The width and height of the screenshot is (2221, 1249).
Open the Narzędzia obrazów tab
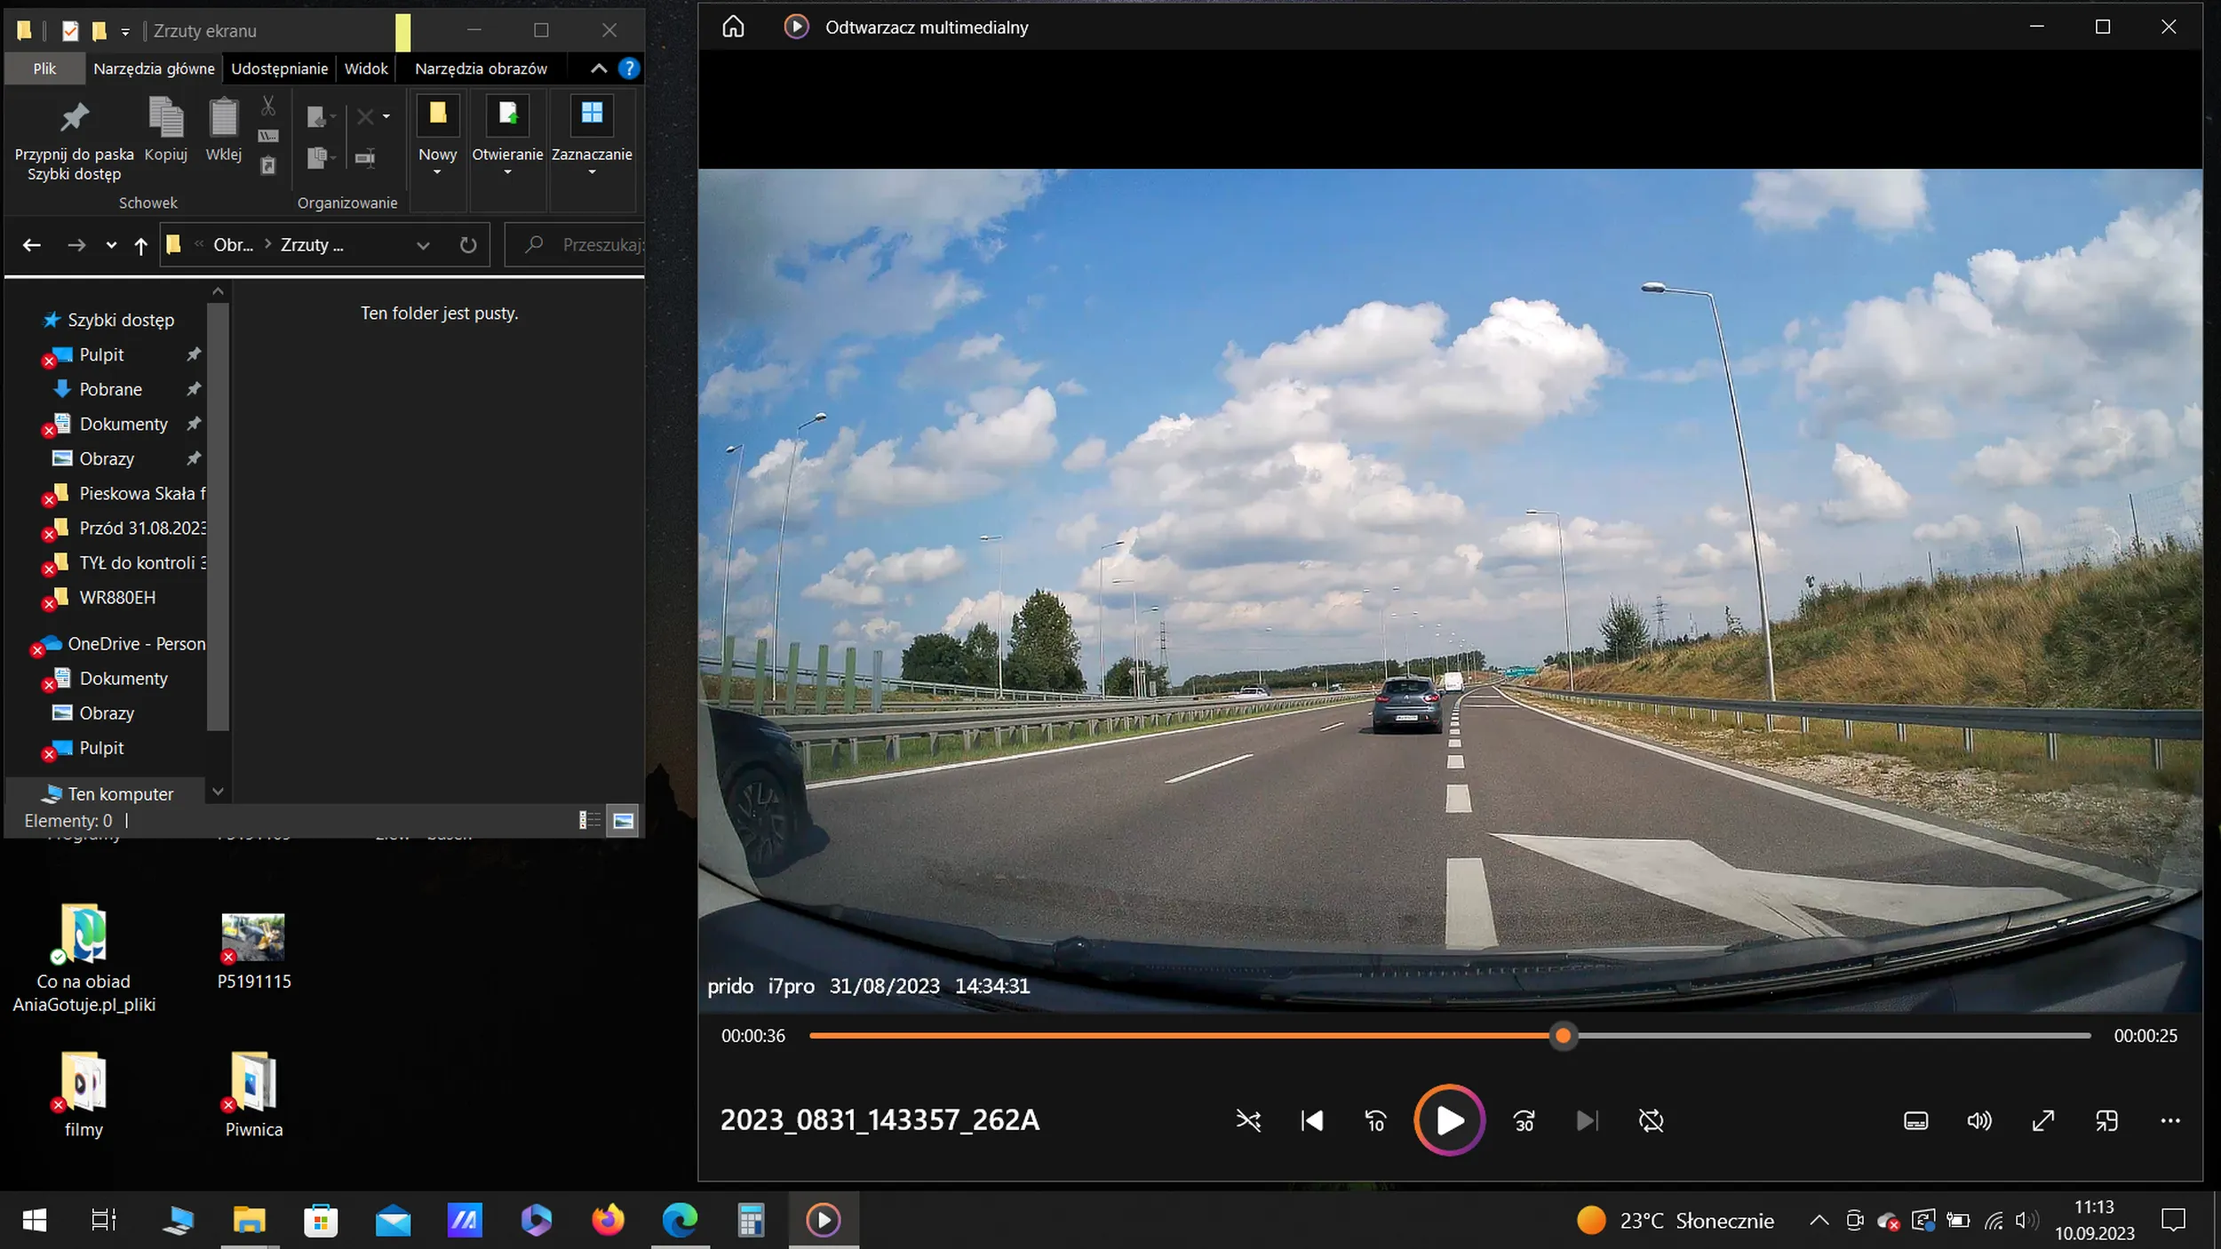481,68
